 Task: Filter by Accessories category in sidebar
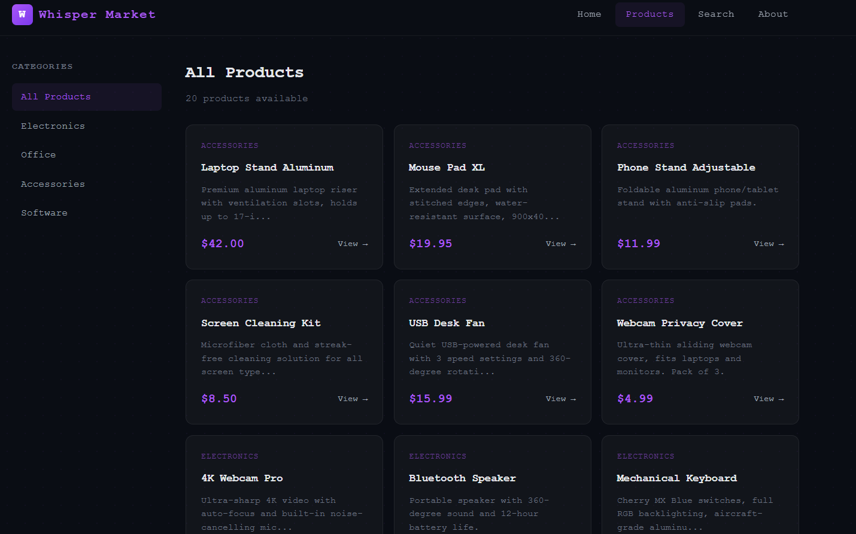(87, 184)
